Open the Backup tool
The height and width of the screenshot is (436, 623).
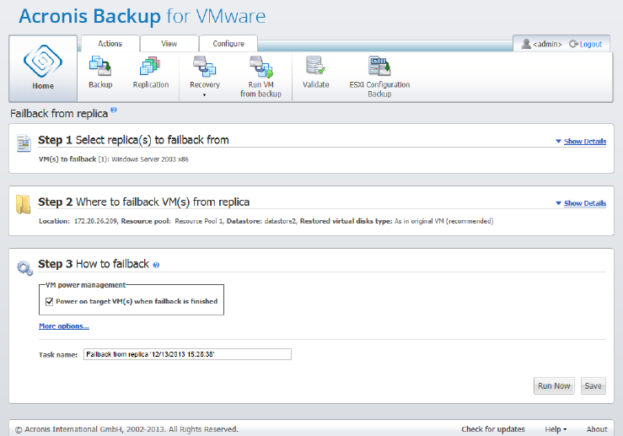(100, 67)
